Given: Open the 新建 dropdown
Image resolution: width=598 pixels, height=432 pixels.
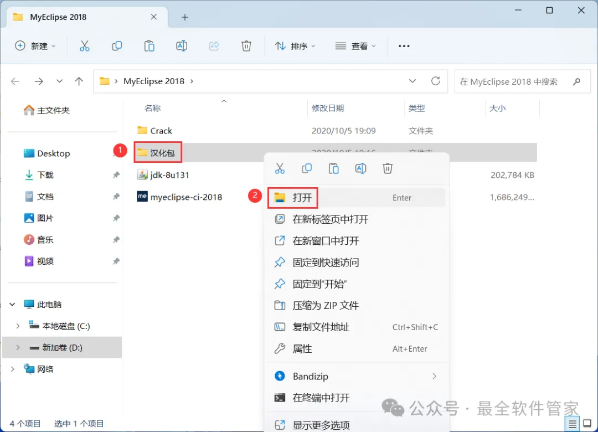Looking at the screenshot, I should 35,46.
